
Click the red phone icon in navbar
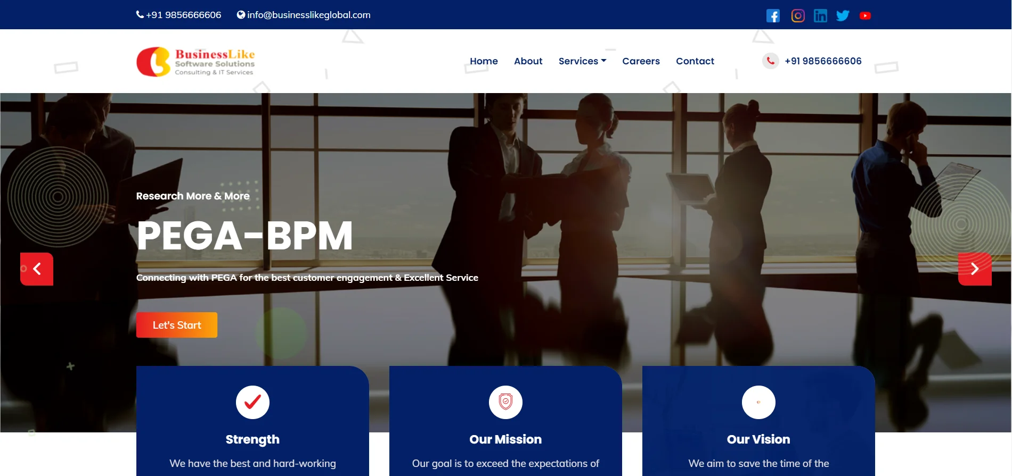click(771, 61)
